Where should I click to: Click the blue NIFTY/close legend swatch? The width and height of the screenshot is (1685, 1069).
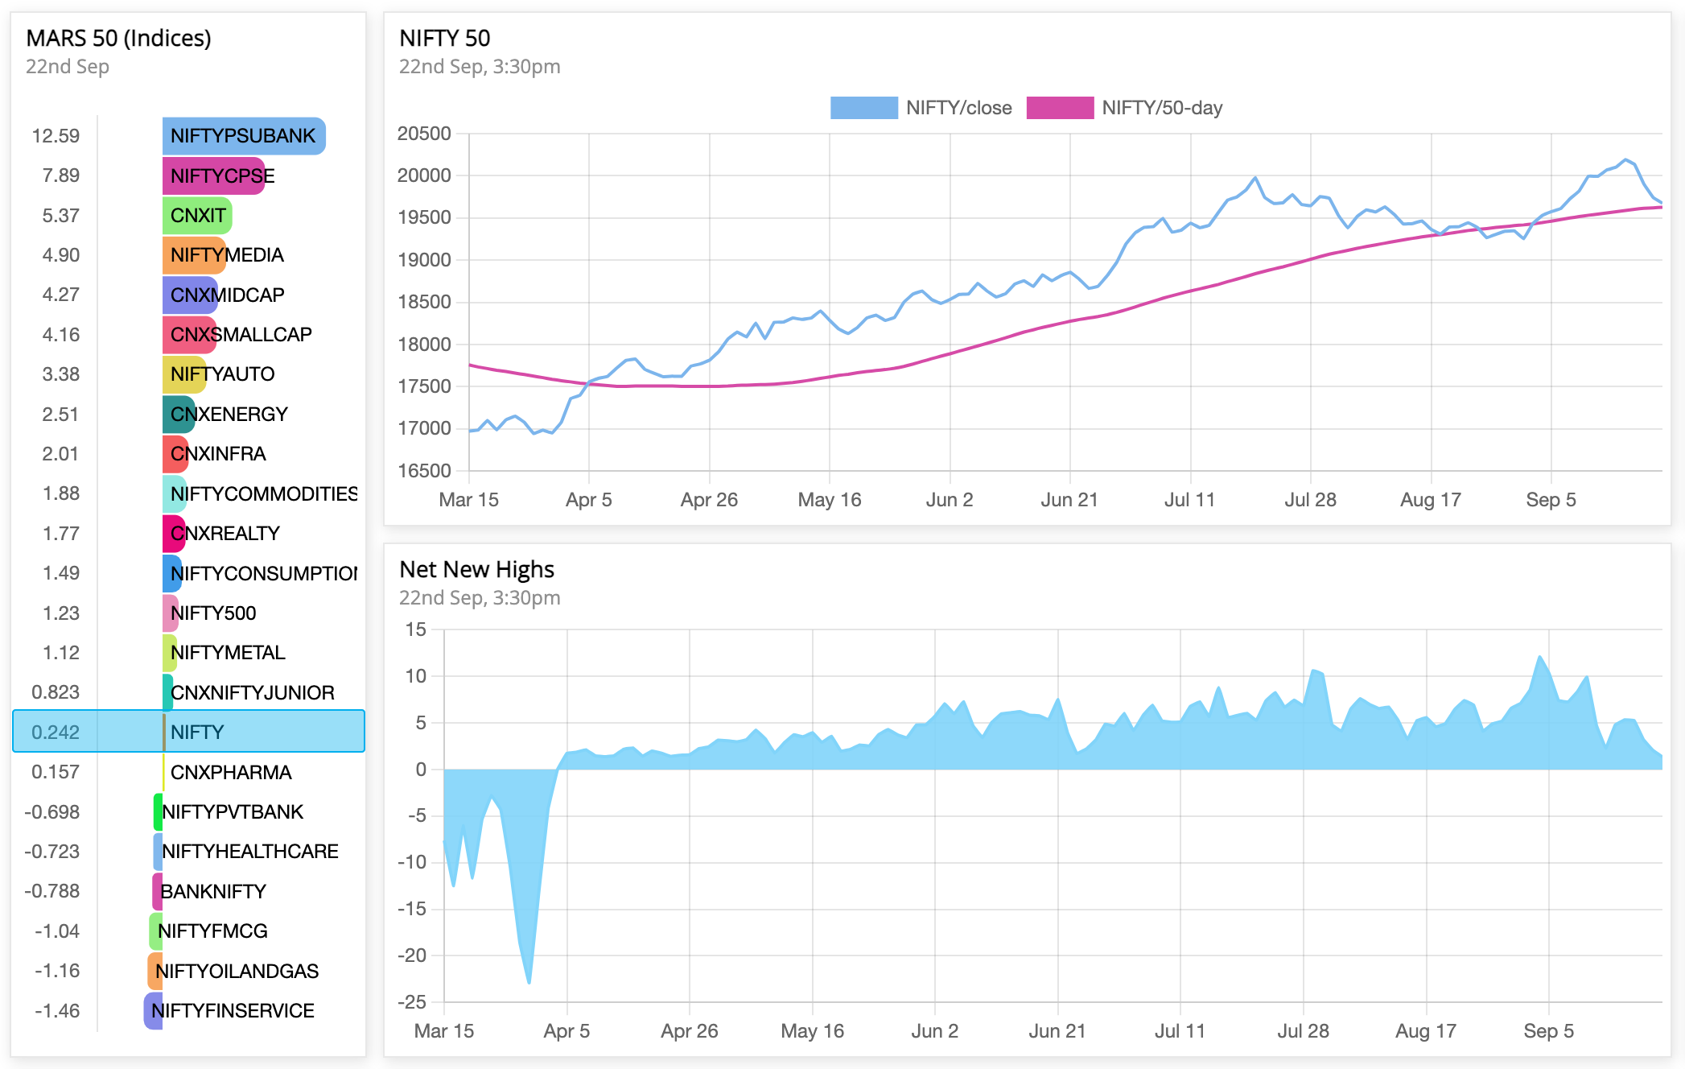click(863, 108)
